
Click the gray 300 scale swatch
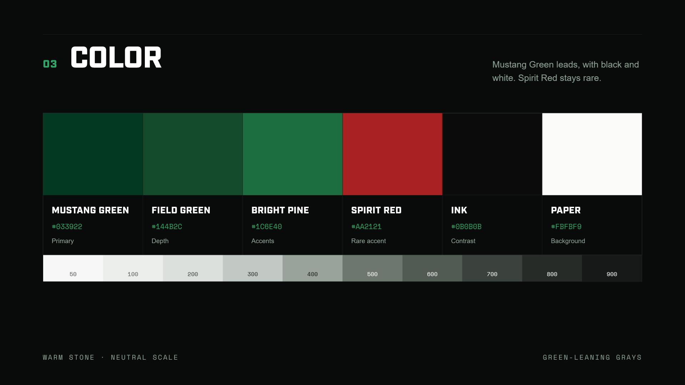253,268
